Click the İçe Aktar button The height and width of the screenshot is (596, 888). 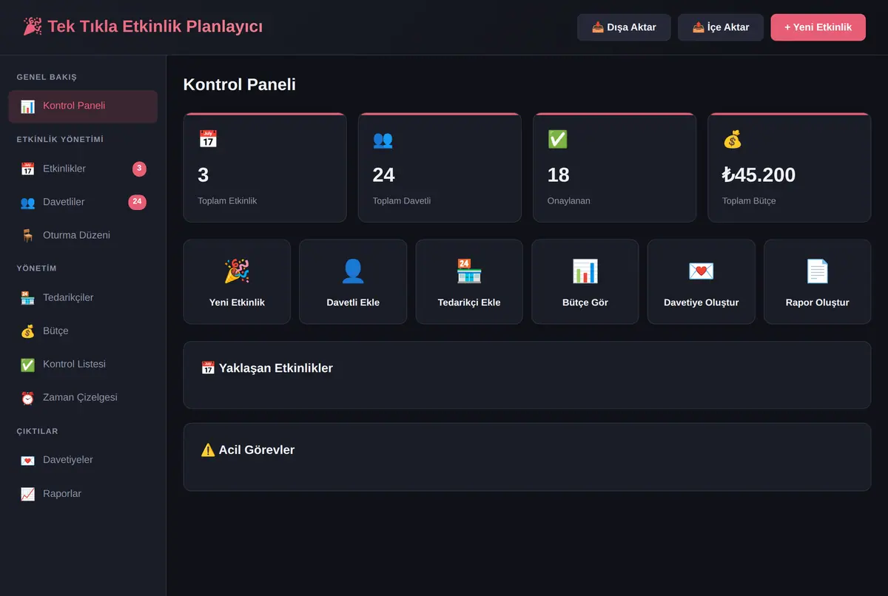721,27
